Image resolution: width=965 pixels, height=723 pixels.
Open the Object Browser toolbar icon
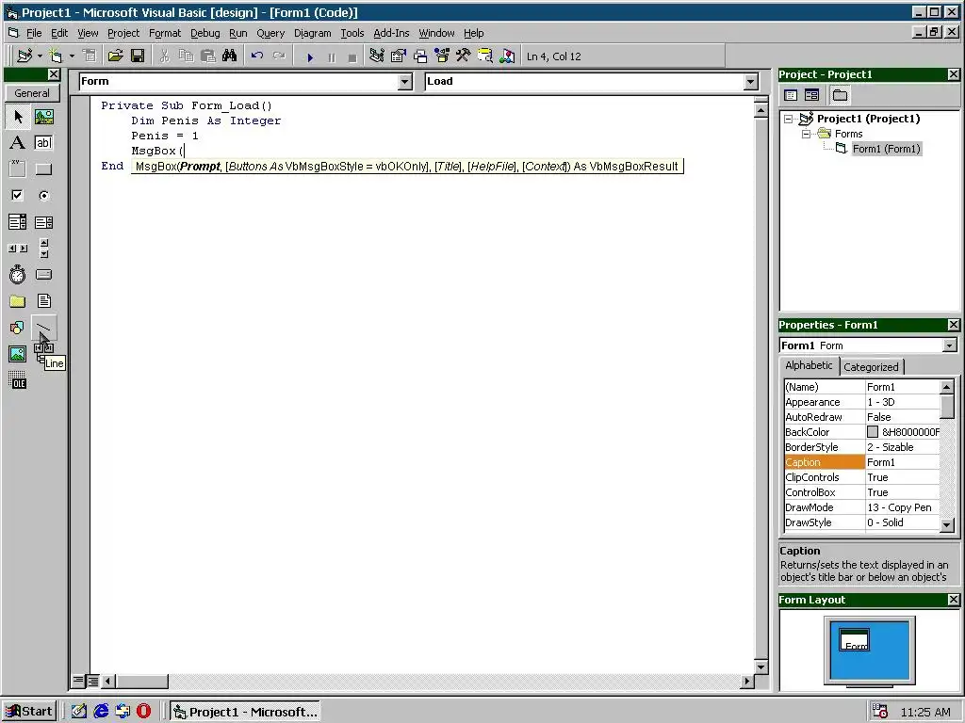[x=442, y=56]
